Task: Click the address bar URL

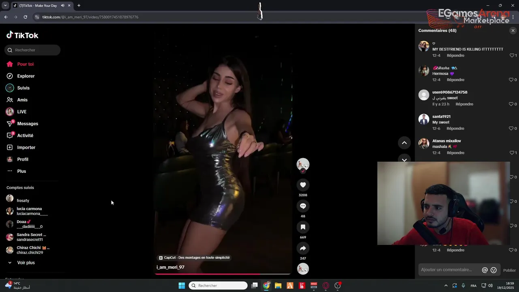Action: click(x=90, y=17)
